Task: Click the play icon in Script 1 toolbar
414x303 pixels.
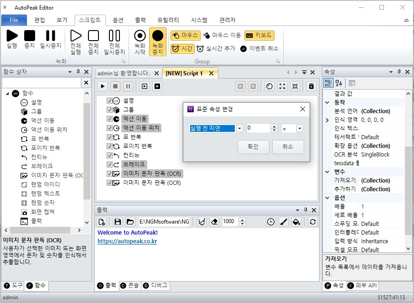Action: pos(103,86)
